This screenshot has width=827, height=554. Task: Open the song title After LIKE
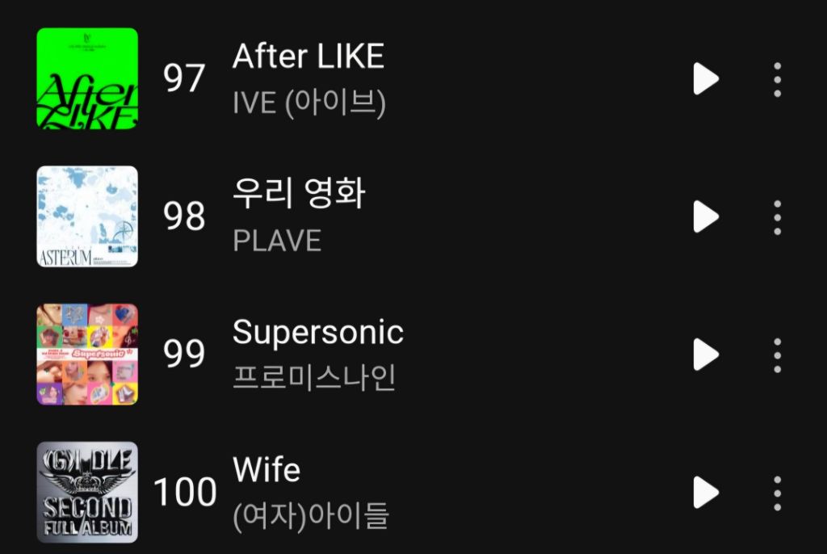(309, 57)
